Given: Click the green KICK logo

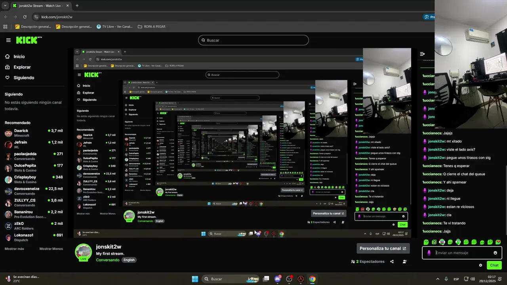Looking at the screenshot, I should 29,40.
